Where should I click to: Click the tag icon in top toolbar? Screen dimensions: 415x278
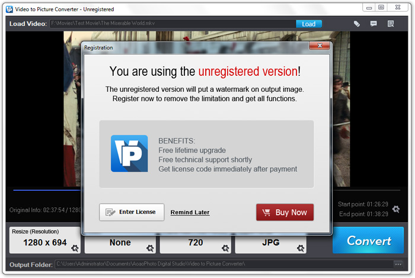coord(357,24)
